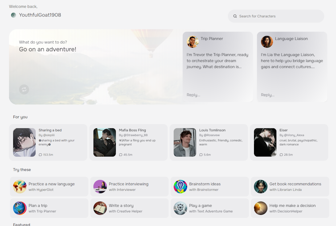Click the refresh icon on the adventure banner
This screenshot has width=336, height=226.
click(24, 90)
